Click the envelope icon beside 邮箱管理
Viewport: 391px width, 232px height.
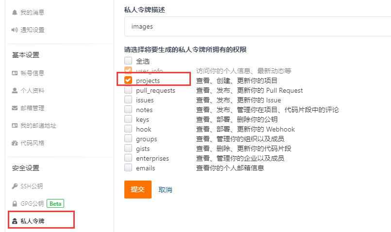tap(15, 108)
